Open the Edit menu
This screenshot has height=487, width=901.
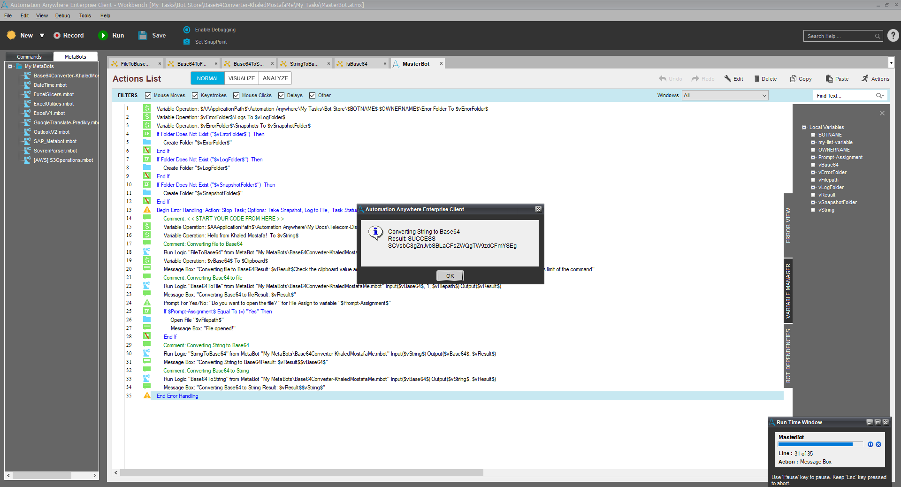click(x=24, y=15)
